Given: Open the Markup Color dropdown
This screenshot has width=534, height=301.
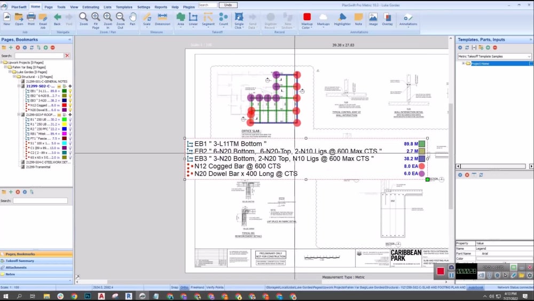Looking at the screenshot, I should click(x=307, y=21).
